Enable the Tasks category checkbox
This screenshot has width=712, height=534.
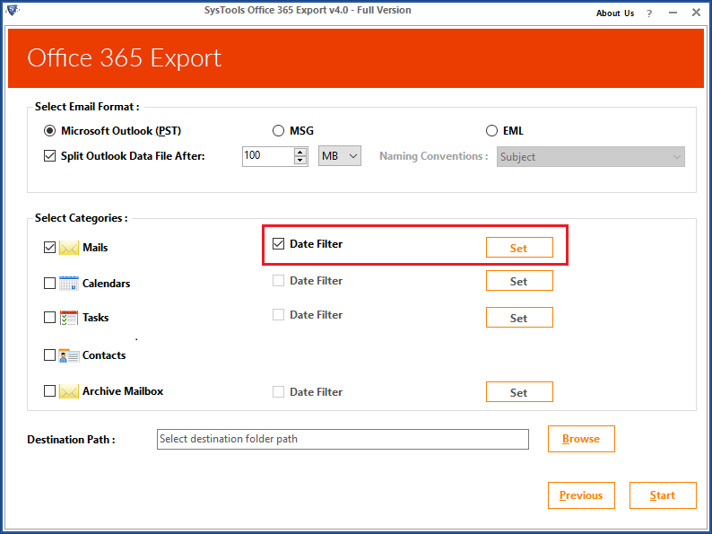pyautogui.click(x=49, y=317)
